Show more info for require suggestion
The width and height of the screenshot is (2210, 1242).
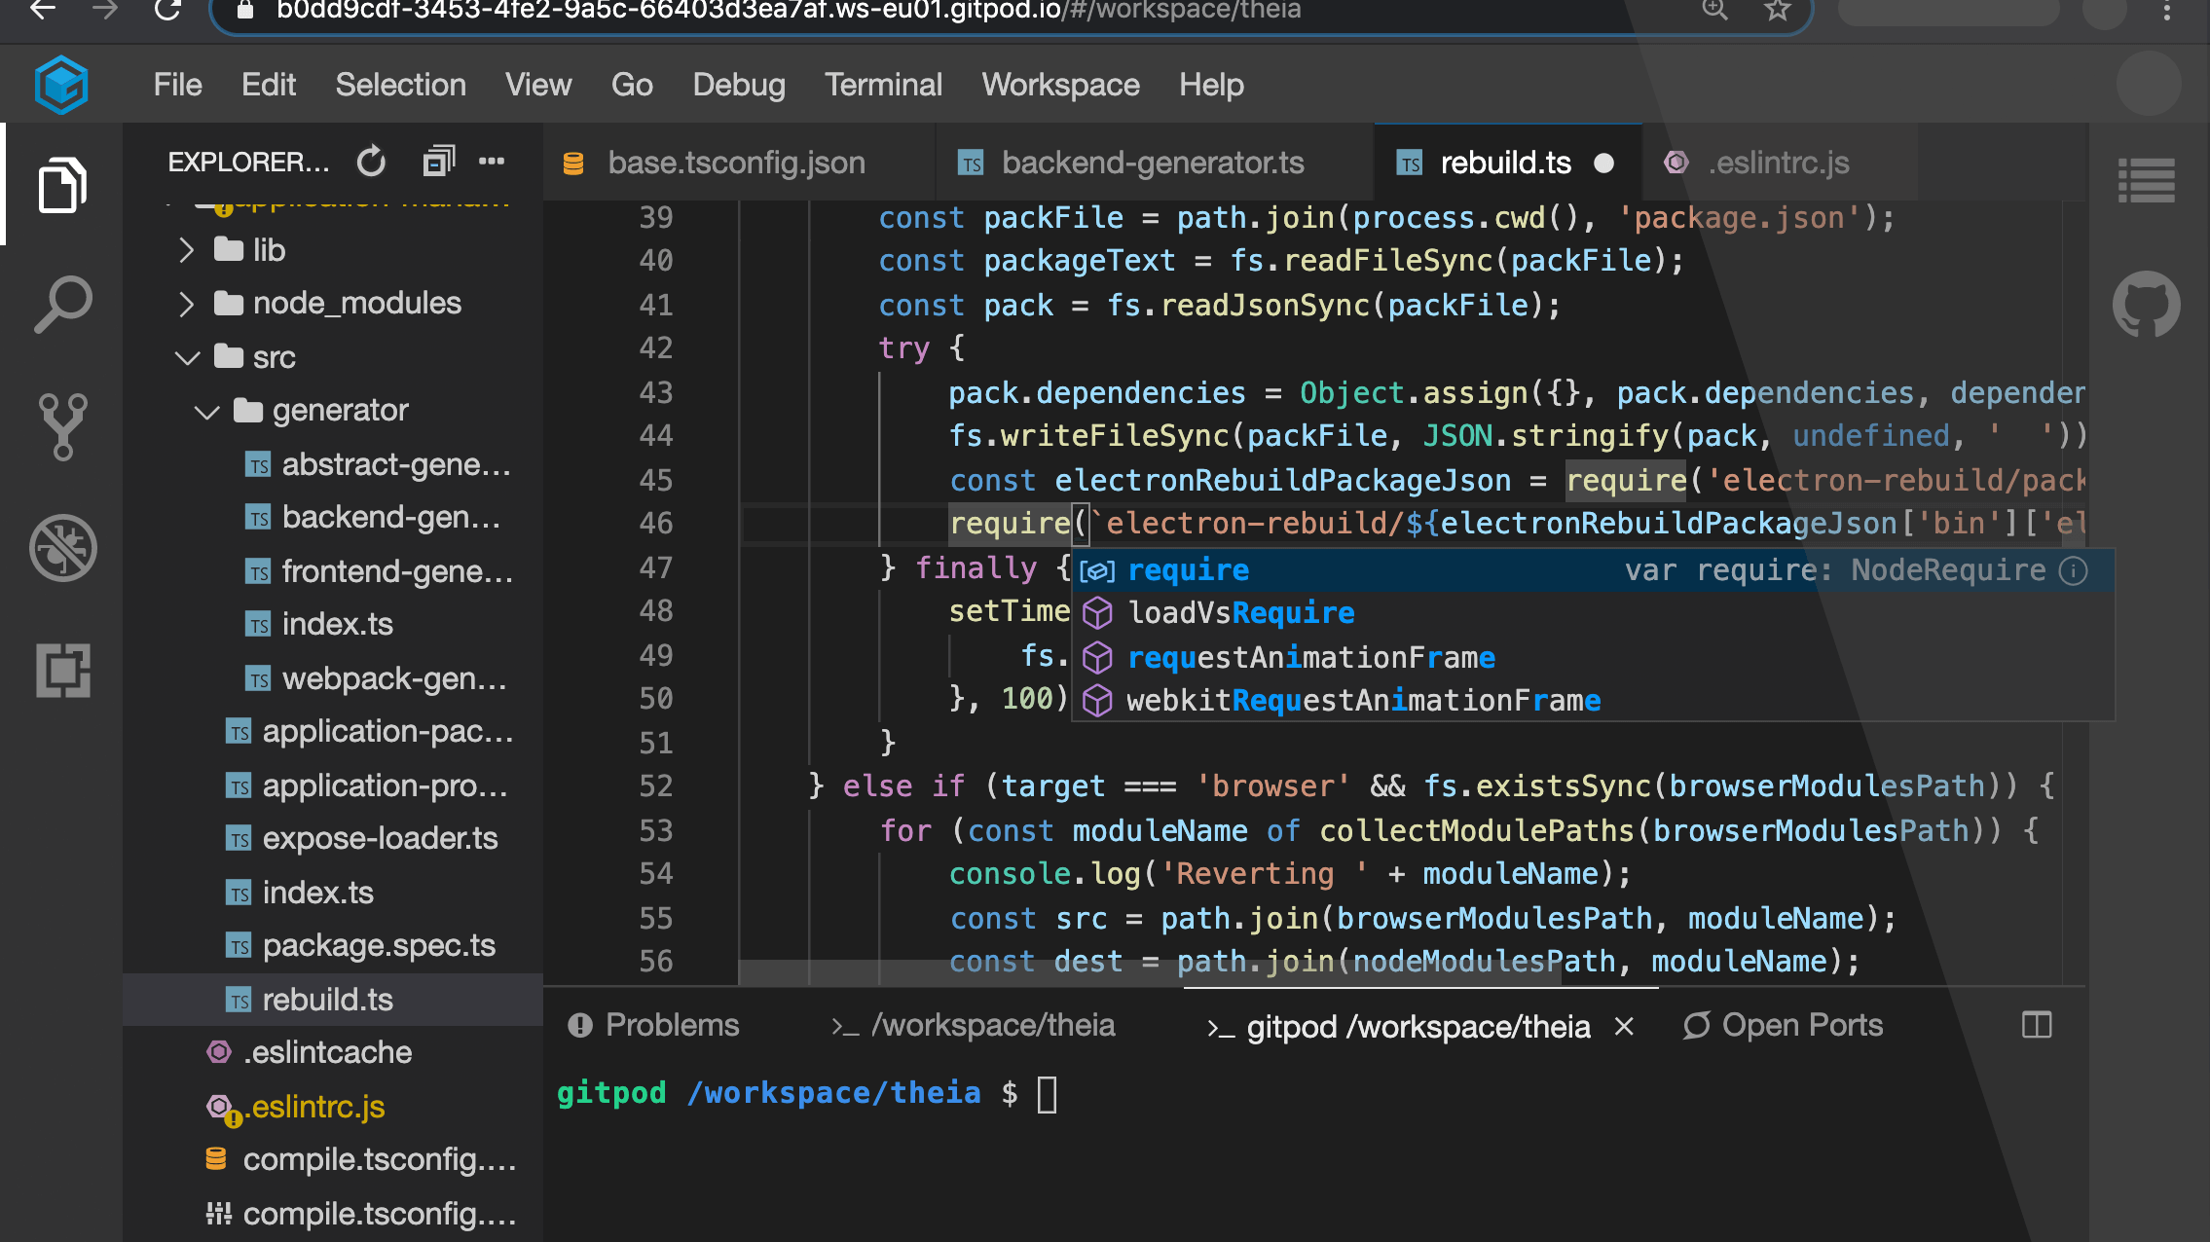[x=2074, y=570]
